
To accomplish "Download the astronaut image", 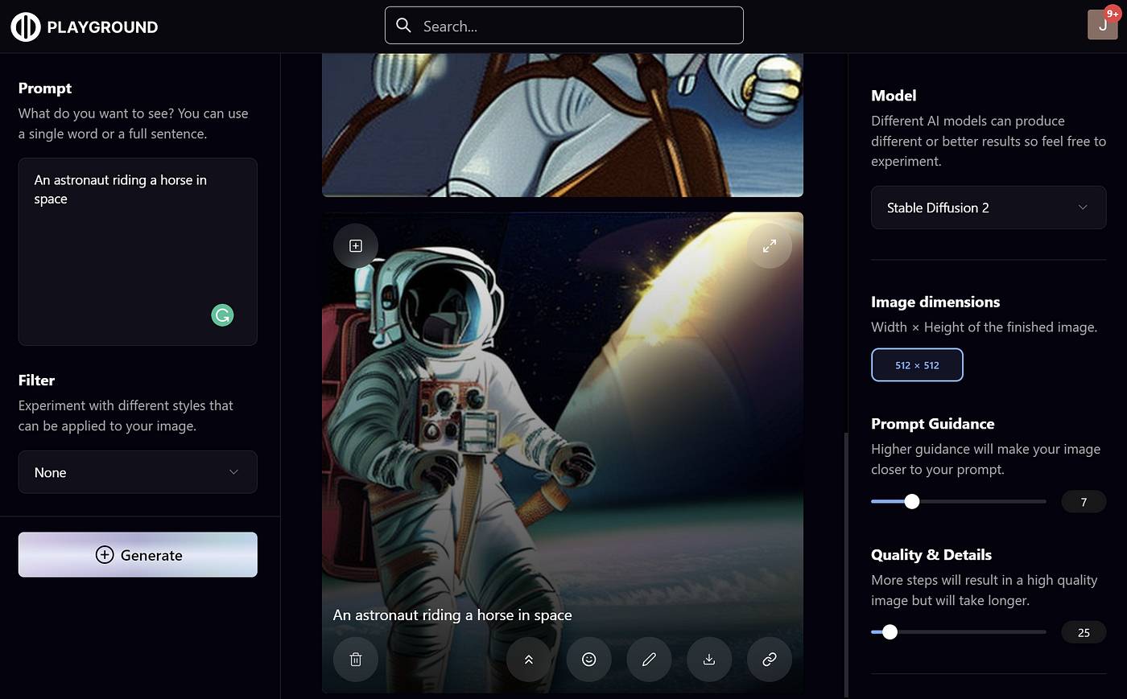I will (x=709, y=660).
